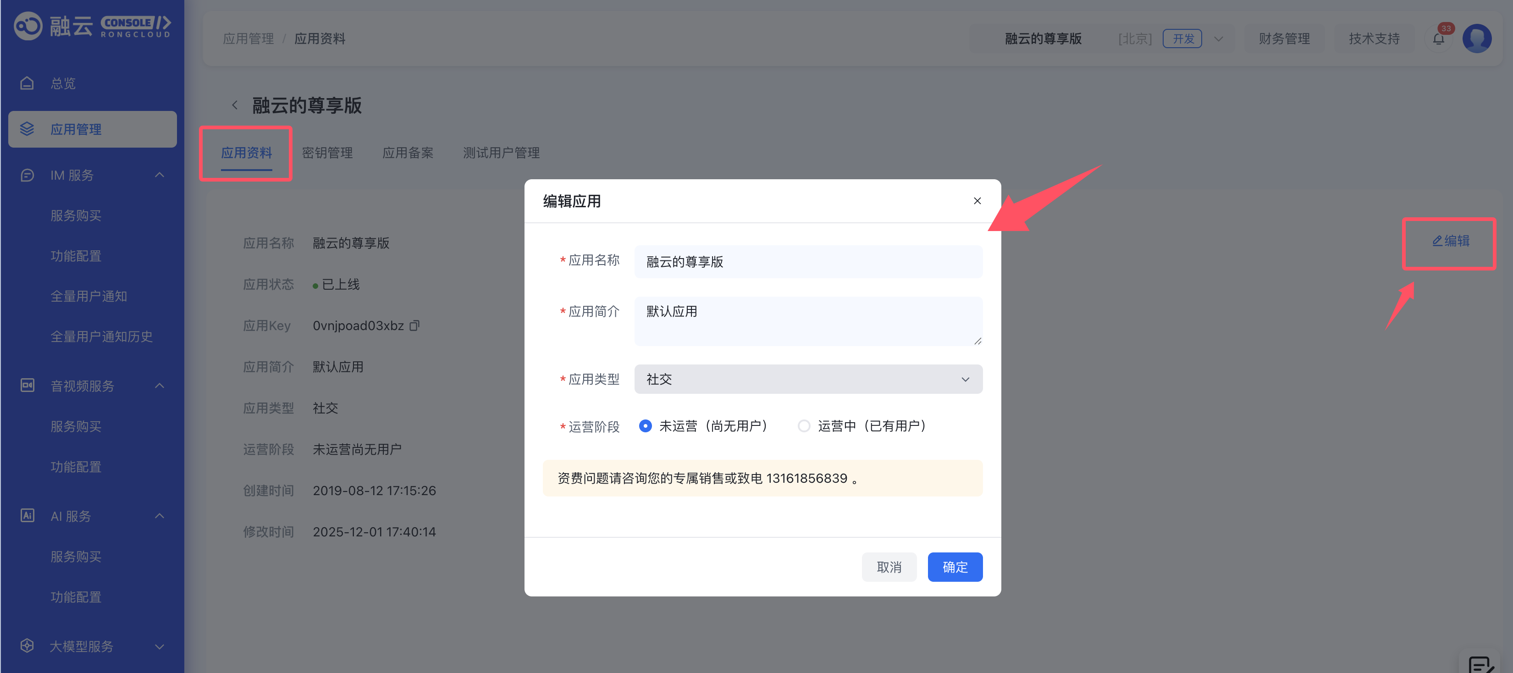This screenshot has width=1513, height=673.
Task: Expand the 大模型服务 sidebar section
Action: 159,646
